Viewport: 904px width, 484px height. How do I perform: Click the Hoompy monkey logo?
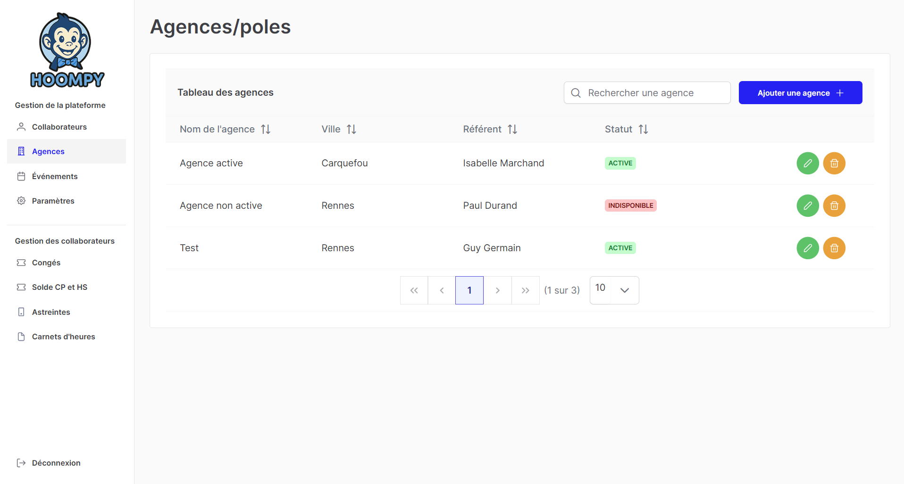tap(67, 50)
